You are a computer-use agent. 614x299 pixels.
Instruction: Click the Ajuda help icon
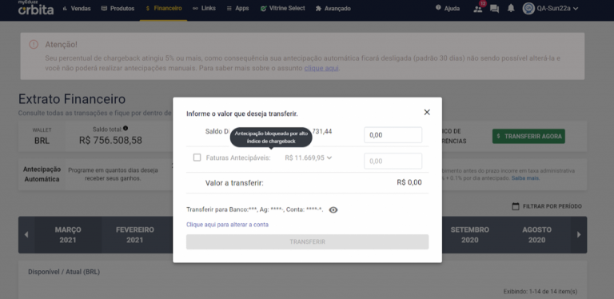(x=438, y=8)
